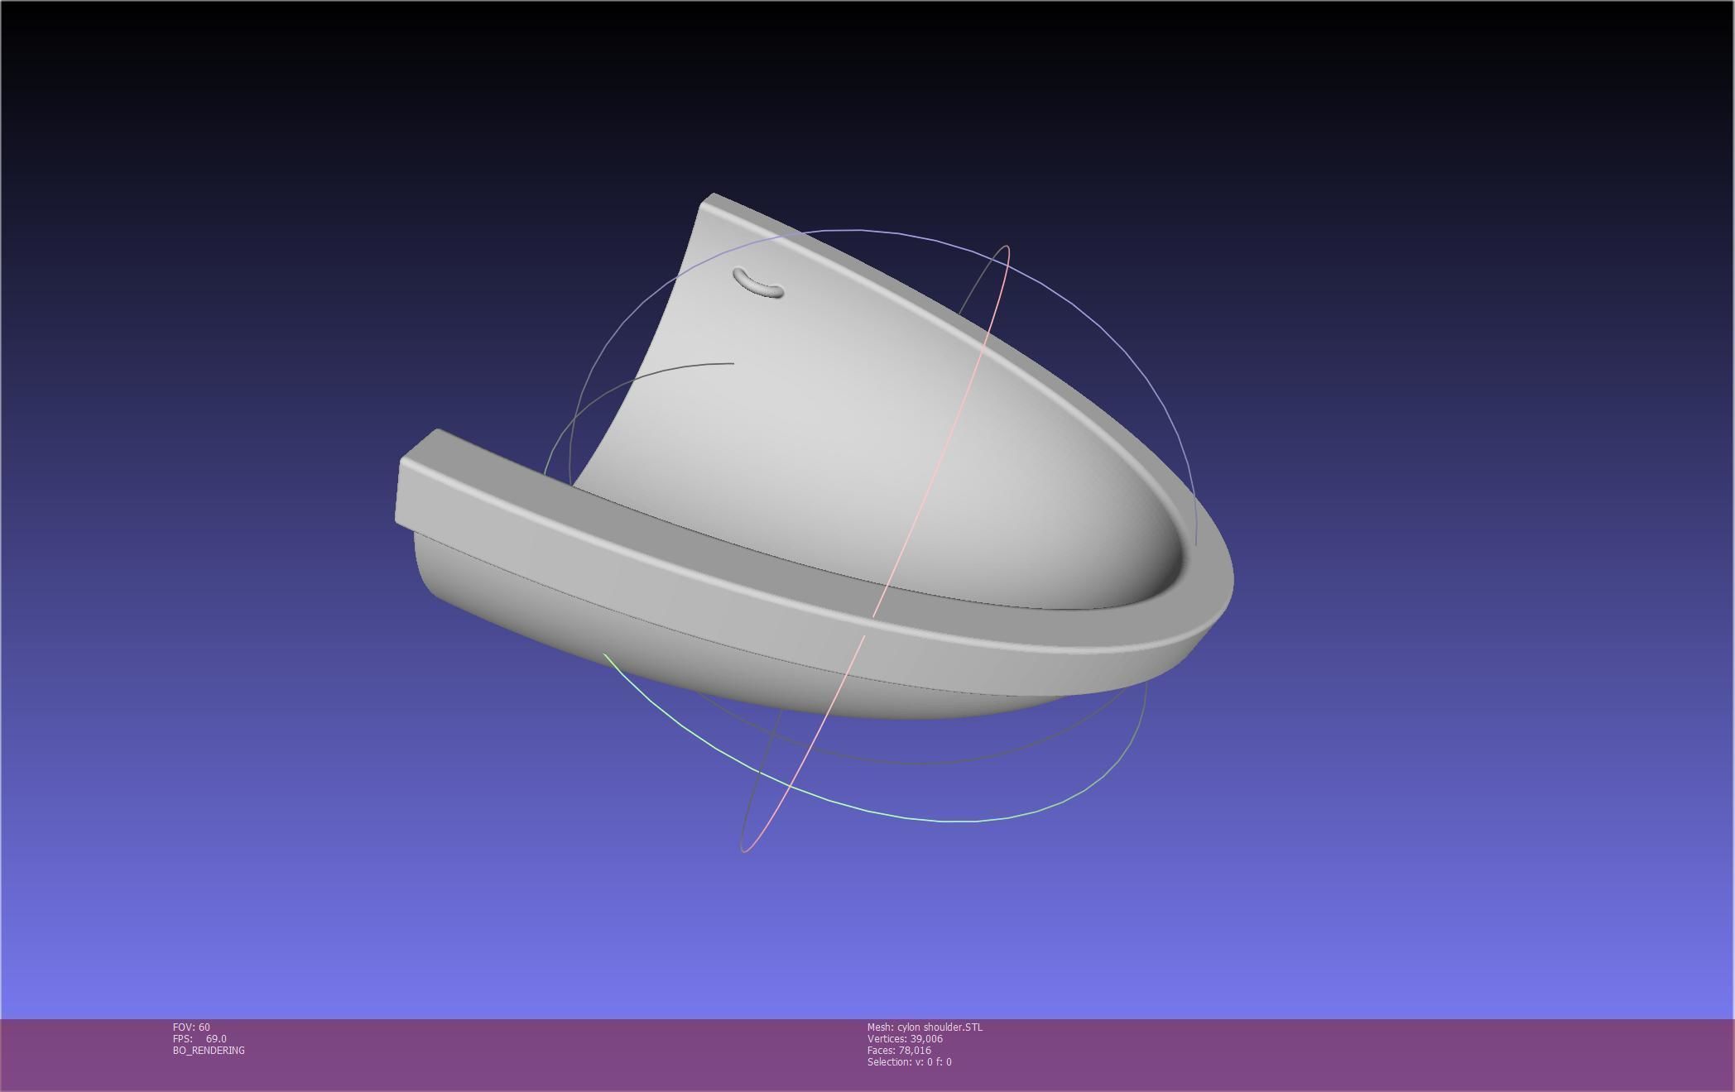The height and width of the screenshot is (1092, 1735).
Task: Click the Selection: v: 0 f: 0 text
Action: (x=909, y=1061)
